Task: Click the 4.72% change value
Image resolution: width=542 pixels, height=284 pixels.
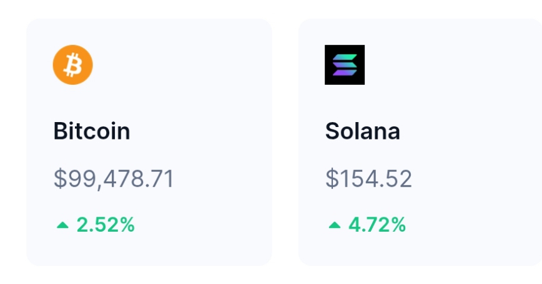Action: [x=377, y=225]
